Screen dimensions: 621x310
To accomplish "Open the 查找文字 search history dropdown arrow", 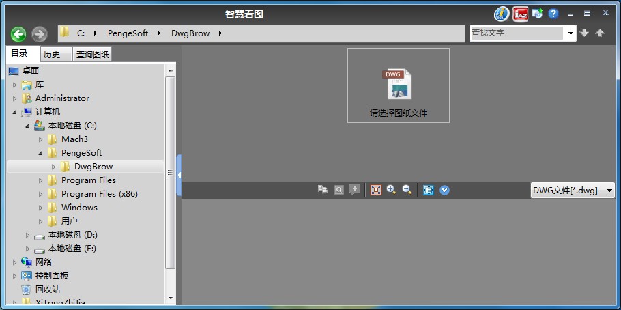I will pos(571,33).
